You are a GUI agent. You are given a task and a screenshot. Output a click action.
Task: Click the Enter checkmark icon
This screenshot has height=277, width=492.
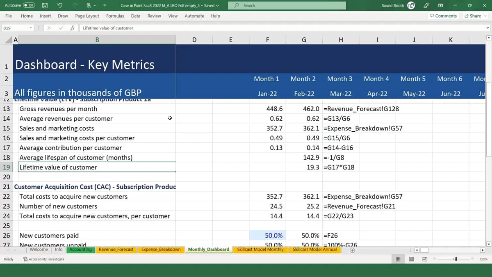tap(61, 28)
